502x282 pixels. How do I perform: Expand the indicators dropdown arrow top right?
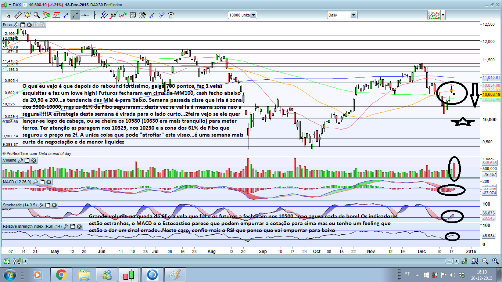coord(443,15)
